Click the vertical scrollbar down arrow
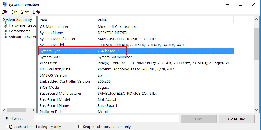This screenshot has height=130, width=261. click(x=257, y=110)
